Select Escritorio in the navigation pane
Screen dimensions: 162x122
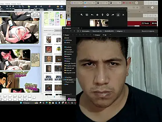click(68, 47)
